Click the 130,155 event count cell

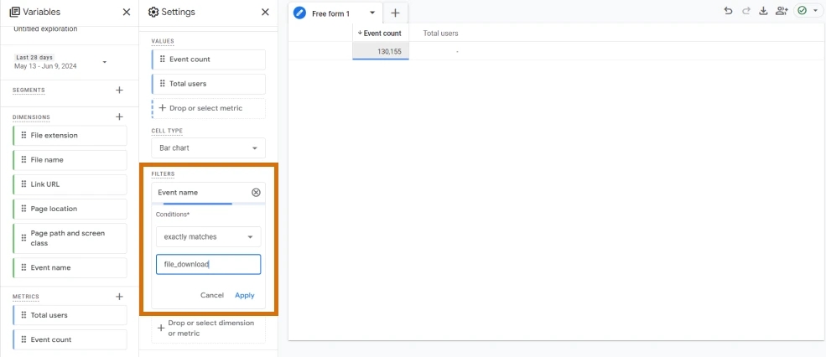coord(381,51)
